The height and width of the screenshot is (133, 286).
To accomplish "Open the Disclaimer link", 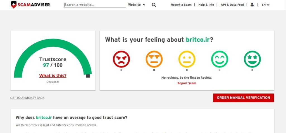I will tap(53, 82).
